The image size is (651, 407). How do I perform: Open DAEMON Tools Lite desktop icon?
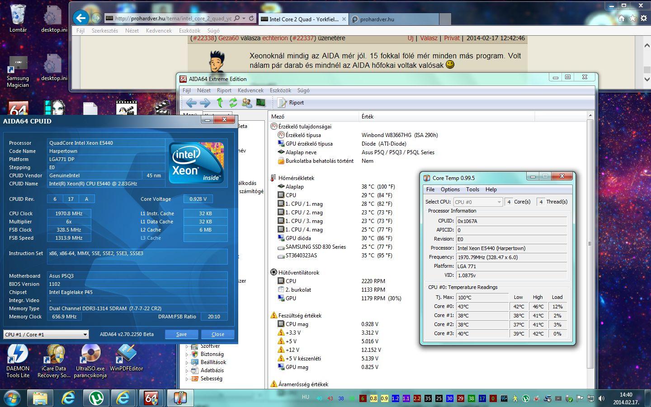pos(18,361)
